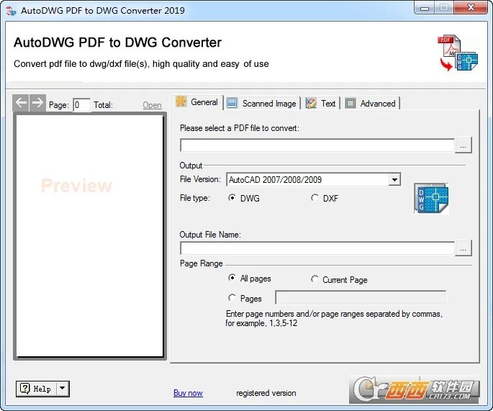Switch to the Scanned Image tab

(x=262, y=104)
